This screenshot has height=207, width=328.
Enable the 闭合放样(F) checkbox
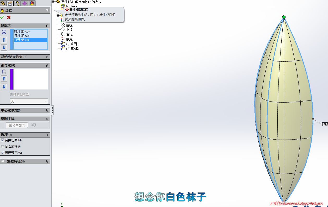3,146
